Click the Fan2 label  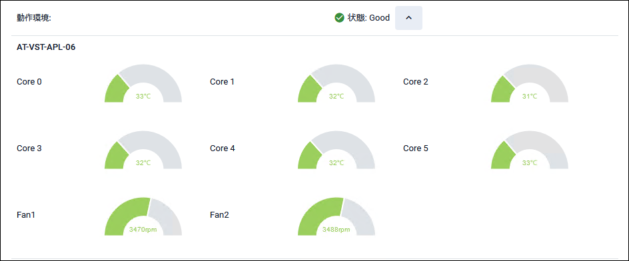click(219, 215)
